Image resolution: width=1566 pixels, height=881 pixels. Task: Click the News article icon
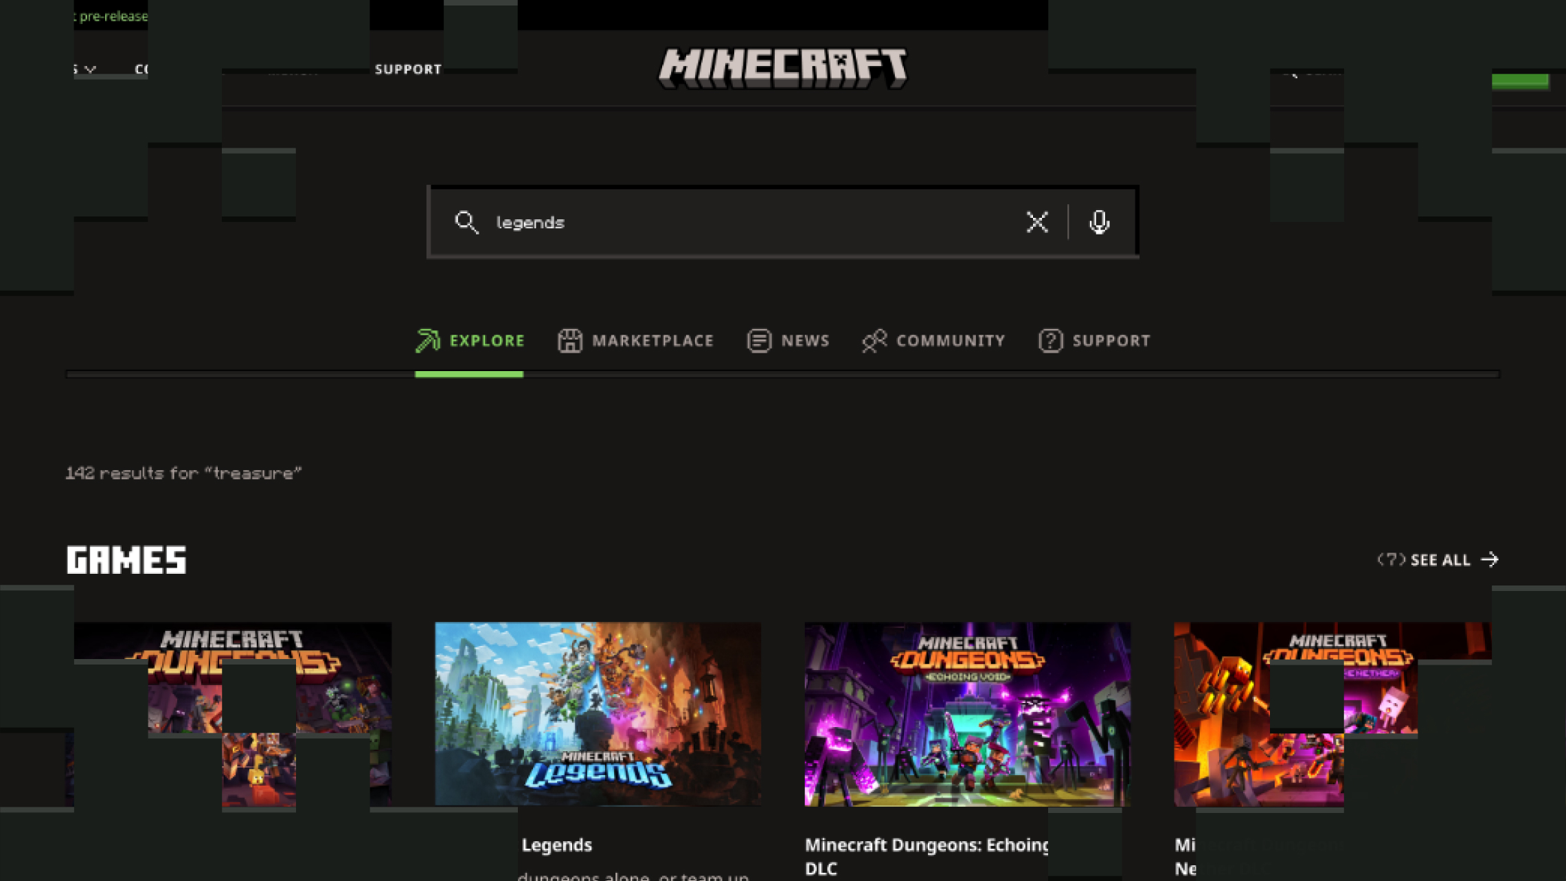759,340
